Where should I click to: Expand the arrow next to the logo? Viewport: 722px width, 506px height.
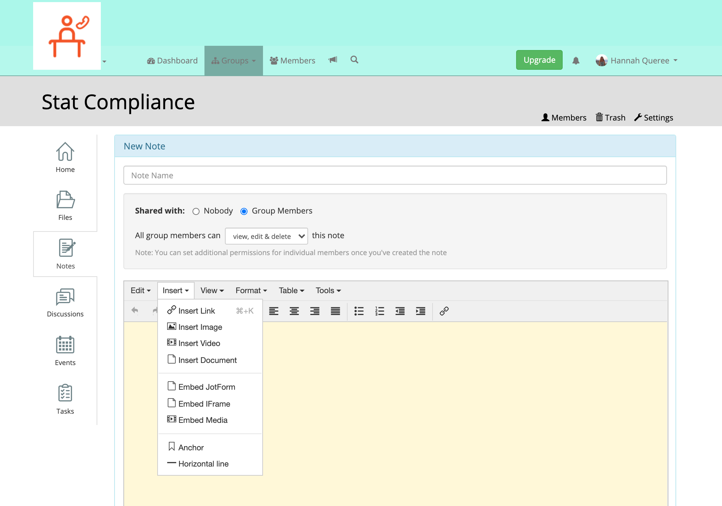(x=104, y=62)
